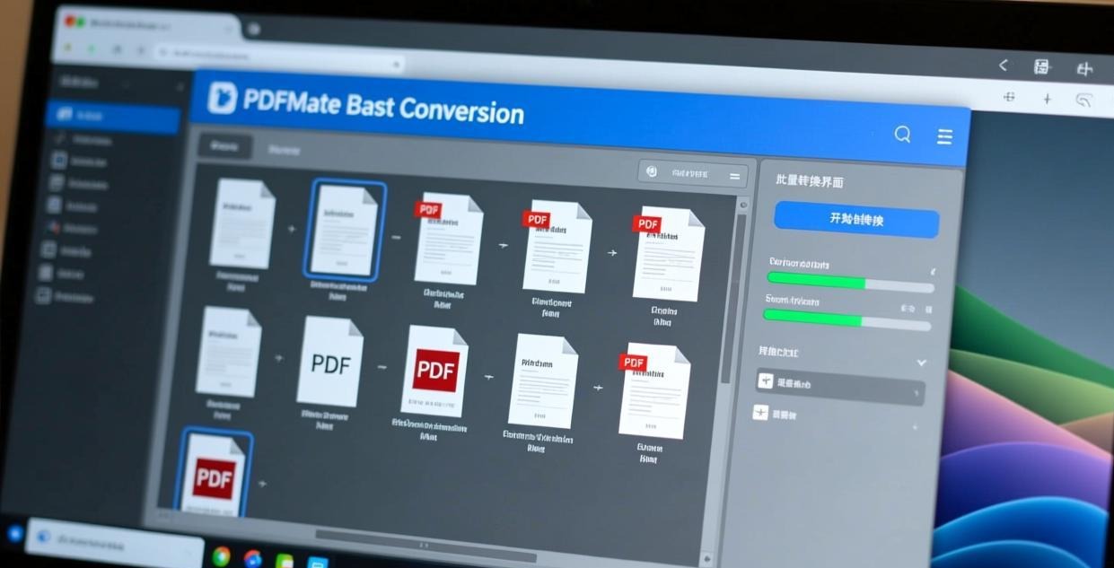Image resolution: width=1114 pixels, height=568 pixels.
Task: Collapse the section using the chevron in right panel
Action: click(921, 363)
